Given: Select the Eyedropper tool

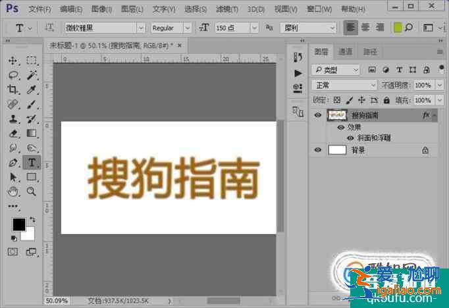Looking at the screenshot, I should 32,90.
